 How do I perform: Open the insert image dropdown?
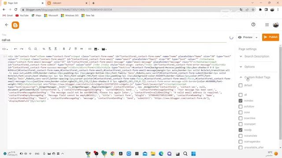pos(96,49)
